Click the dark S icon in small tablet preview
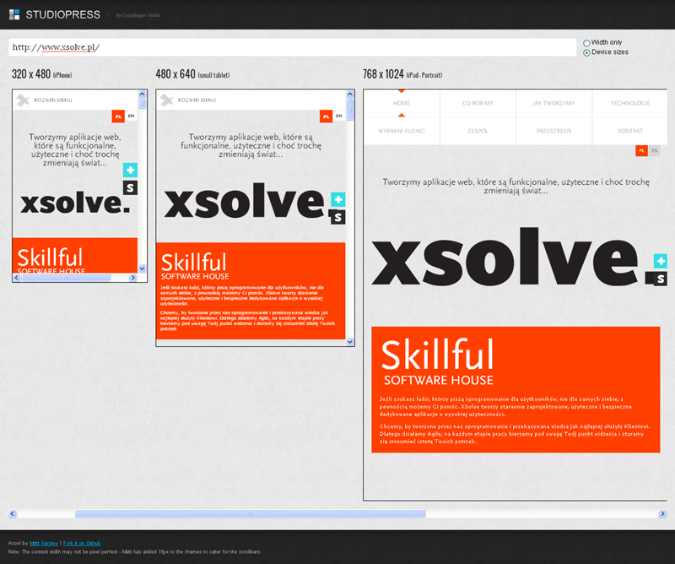Screen dimensions: 675x564 click(337, 217)
